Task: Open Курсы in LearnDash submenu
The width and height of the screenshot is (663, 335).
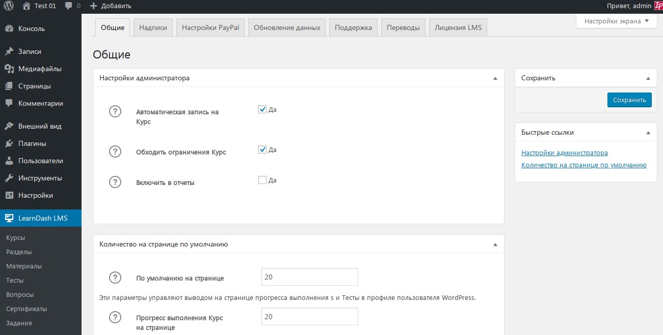Action: (15, 237)
